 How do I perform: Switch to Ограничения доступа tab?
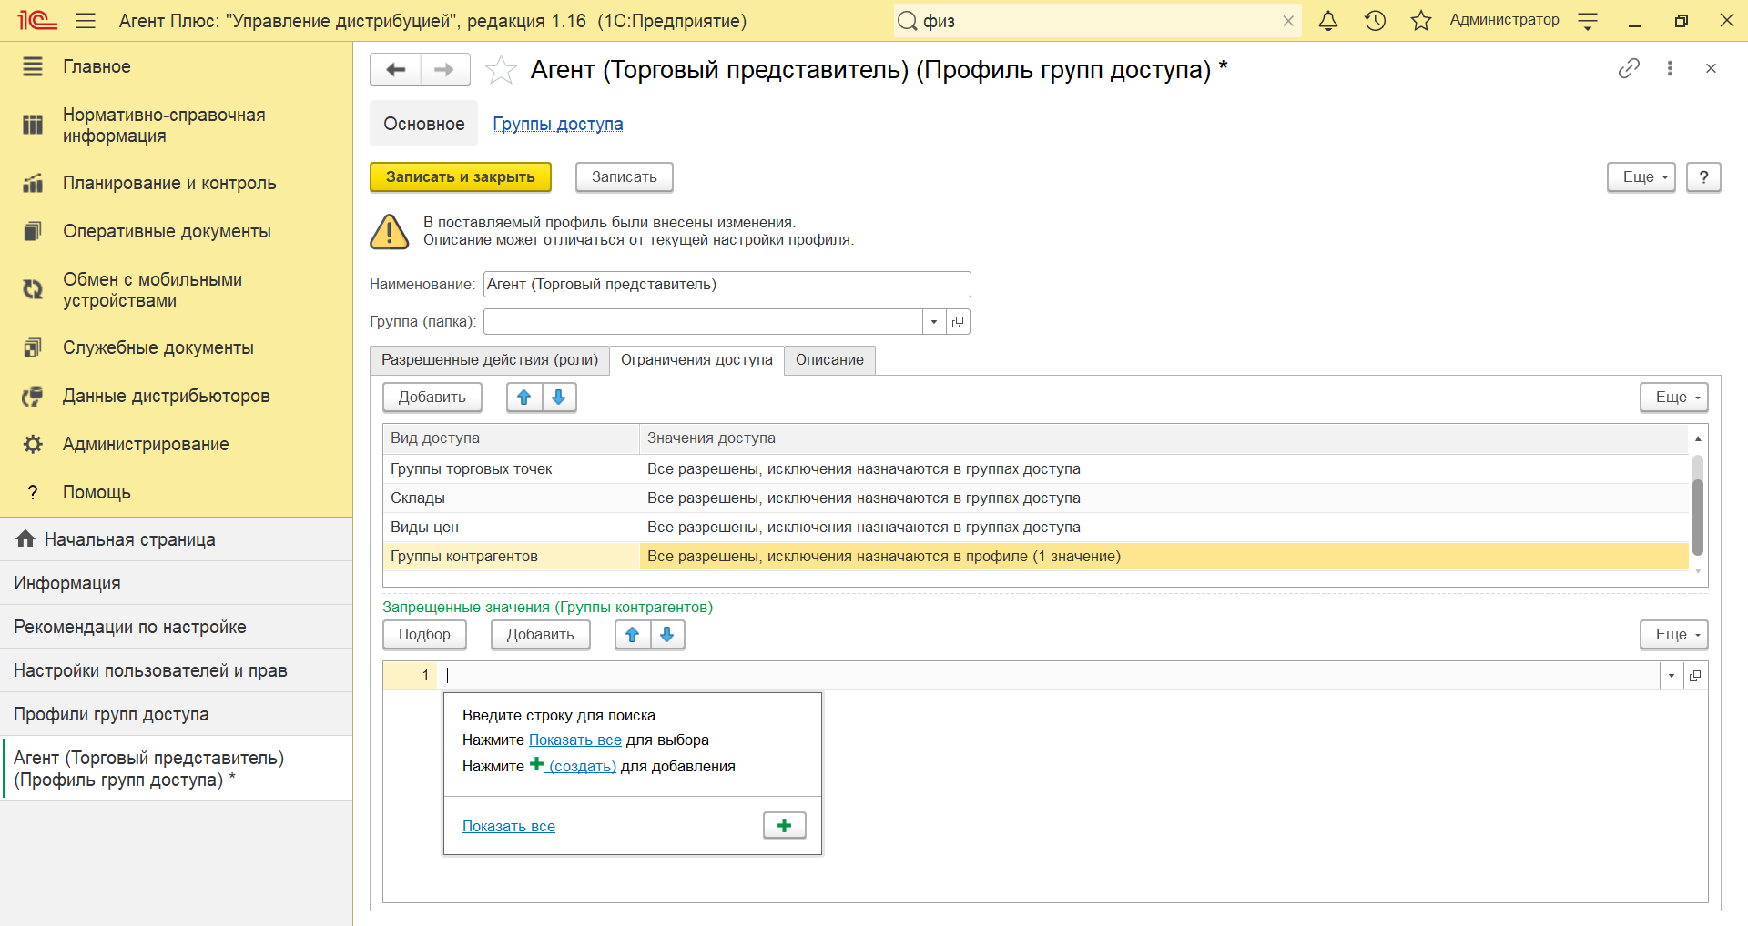696,360
